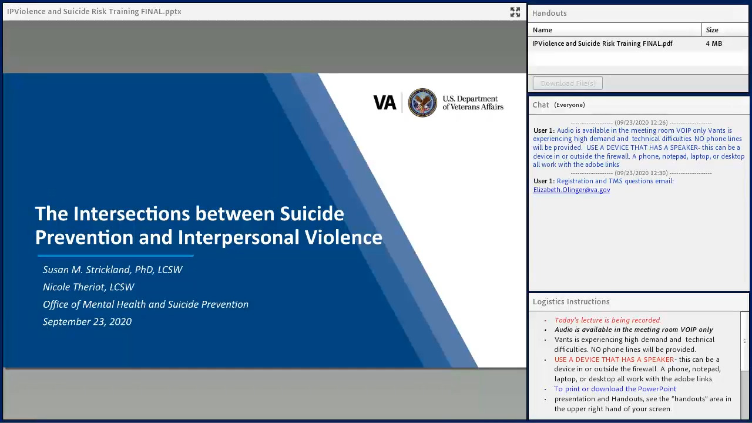Click the presenter name Susan M. Strickland, PhD, LCSW
This screenshot has width=752, height=423.
[x=113, y=270]
